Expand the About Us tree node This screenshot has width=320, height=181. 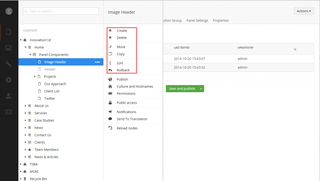coord(25,106)
